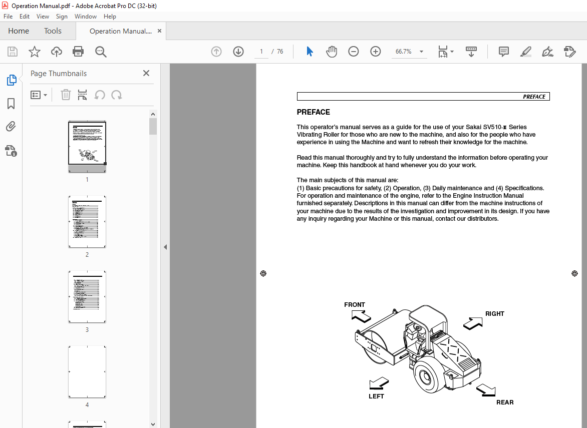Screen dimensions: 587x428
Task: Open the File menu
Action: click(8, 17)
